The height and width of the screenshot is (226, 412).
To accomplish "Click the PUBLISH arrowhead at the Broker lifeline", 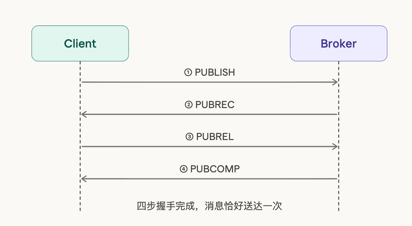I will (335, 82).
